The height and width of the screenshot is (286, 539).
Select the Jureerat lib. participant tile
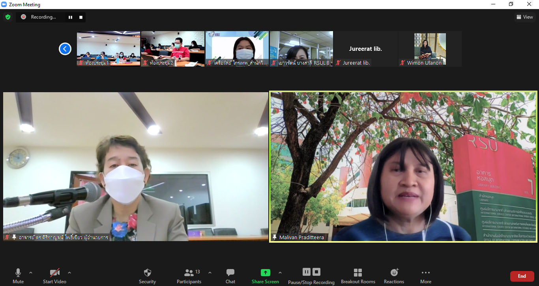click(366, 49)
